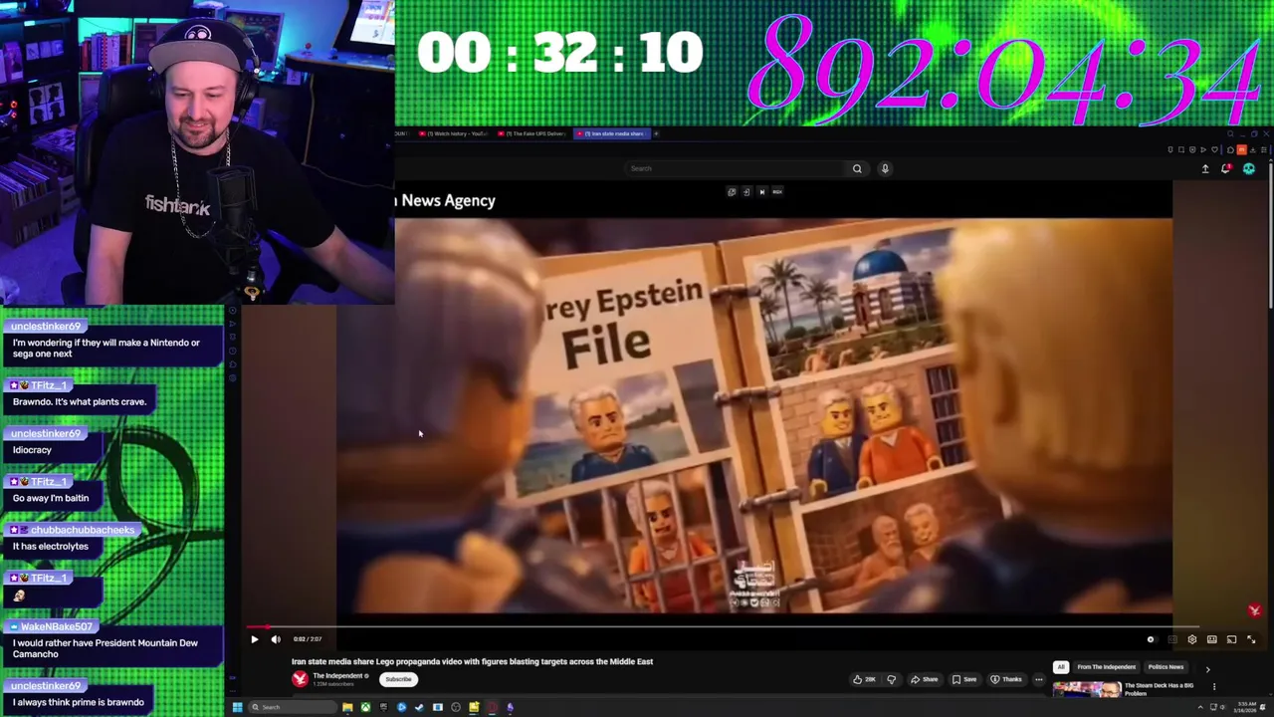Open The Independent channel name link

point(337,675)
